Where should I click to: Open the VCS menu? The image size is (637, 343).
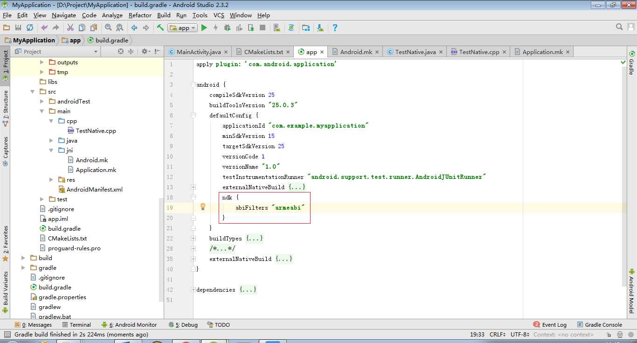pyautogui.click(x=219, y=15)
